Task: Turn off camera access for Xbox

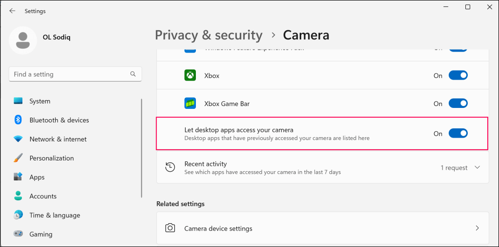Action: point(458,75)
